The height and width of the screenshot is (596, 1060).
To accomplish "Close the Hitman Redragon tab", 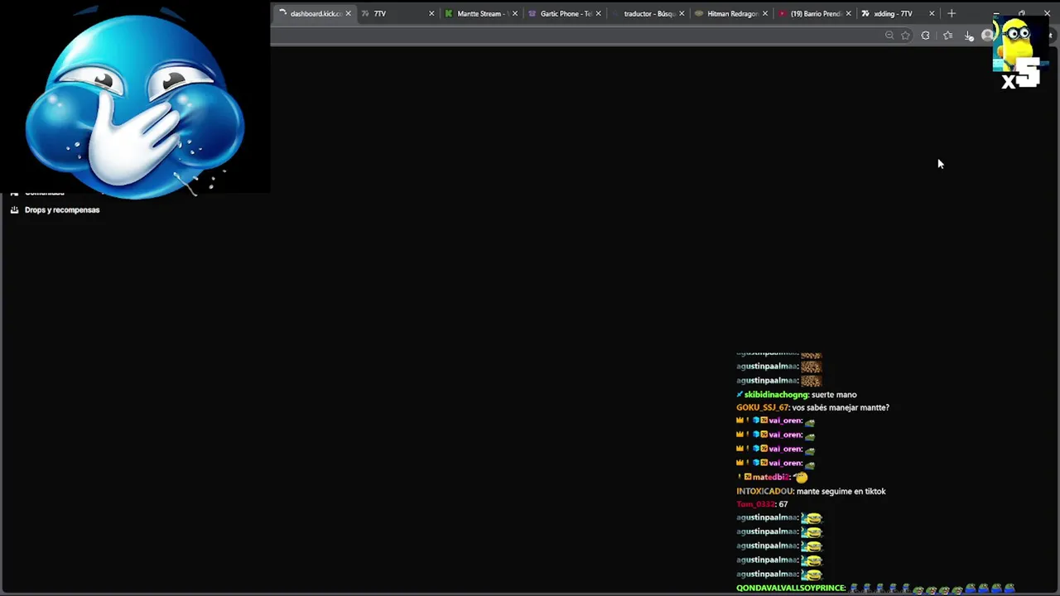I will coord(764,13).
